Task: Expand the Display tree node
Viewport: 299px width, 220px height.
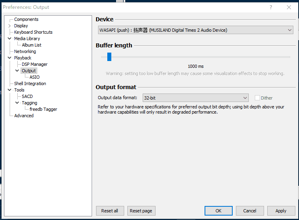Action: (x=10, y=26)
